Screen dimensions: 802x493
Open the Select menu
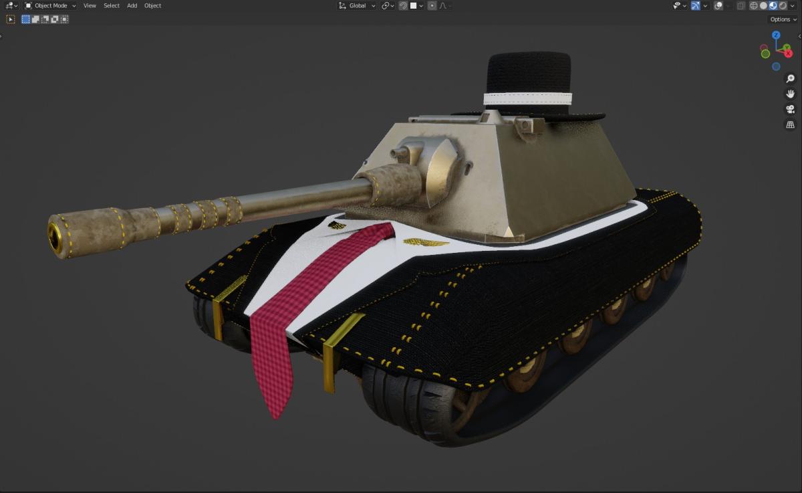coord(112,5)
